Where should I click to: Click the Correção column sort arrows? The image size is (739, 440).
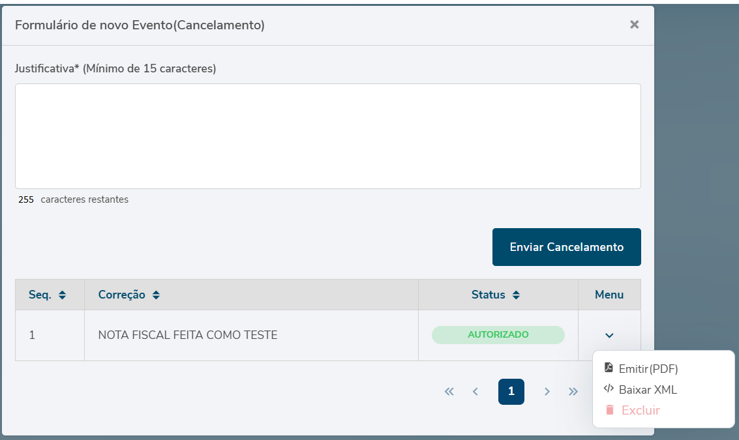tap(156, 295)
